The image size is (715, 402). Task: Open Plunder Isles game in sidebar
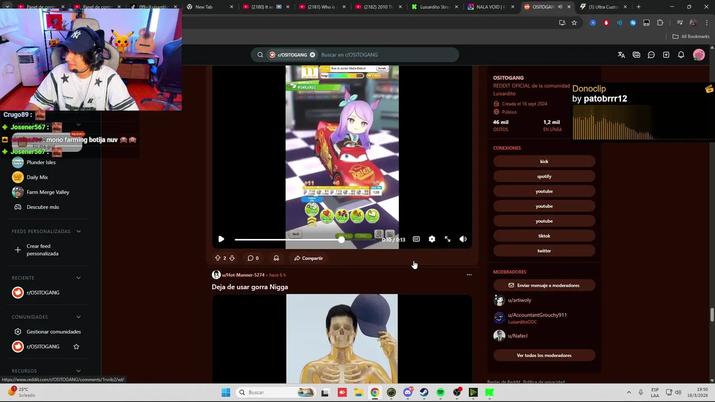[41, 162]
